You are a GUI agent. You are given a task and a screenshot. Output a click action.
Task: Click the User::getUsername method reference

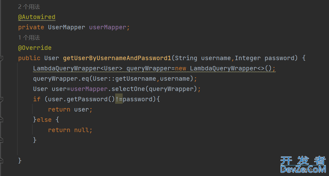click(x=125, y=79)
